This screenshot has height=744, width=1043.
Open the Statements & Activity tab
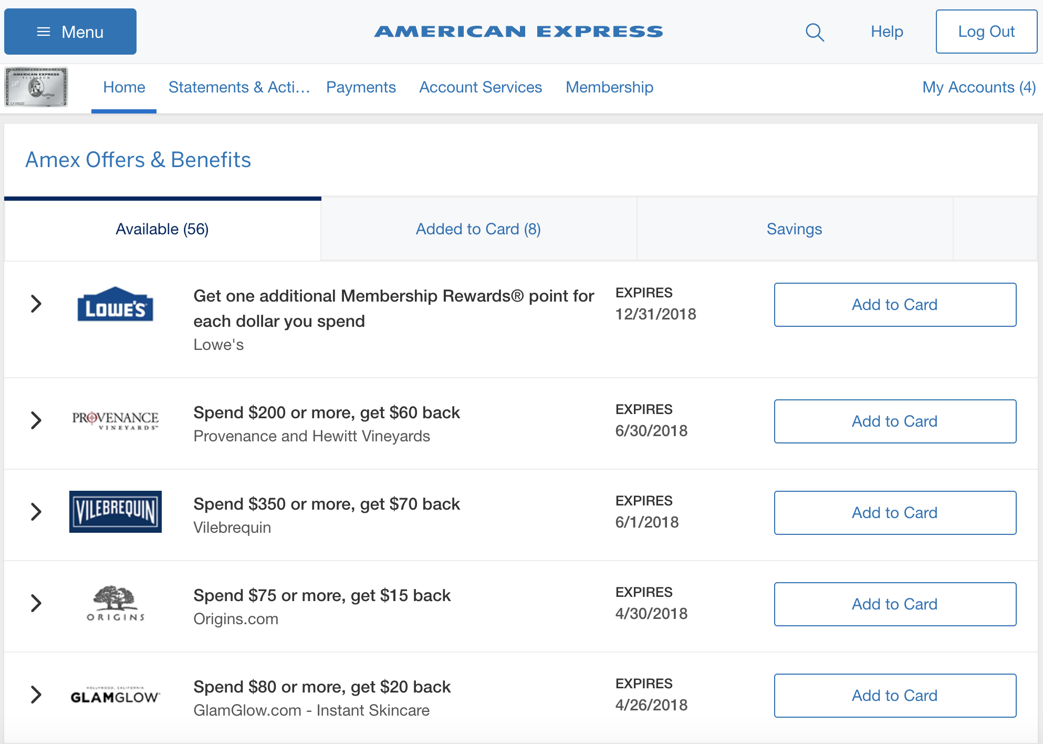coord(239,87)
